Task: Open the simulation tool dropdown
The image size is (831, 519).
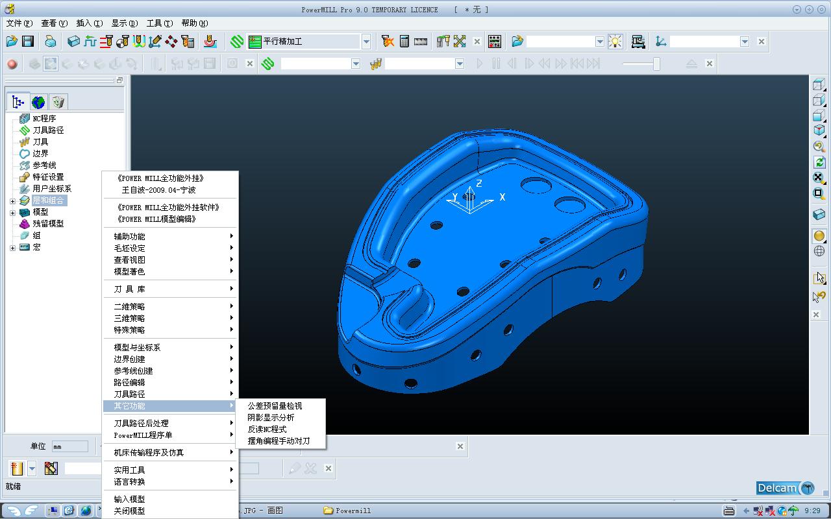Action: coord(460,64)
